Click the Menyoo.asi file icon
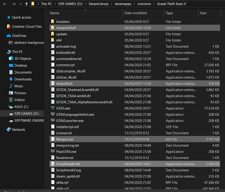225x192 pixels. pos(53,139)
